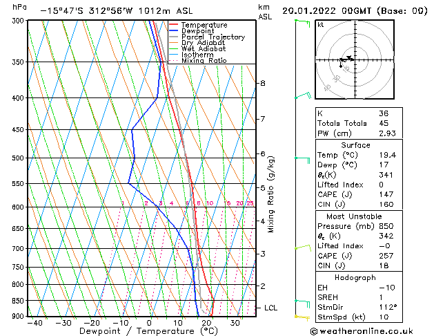Screen dimensions: 434x336
Task: Click the 5 km altitude tick label
Action: tap(262, 187)
